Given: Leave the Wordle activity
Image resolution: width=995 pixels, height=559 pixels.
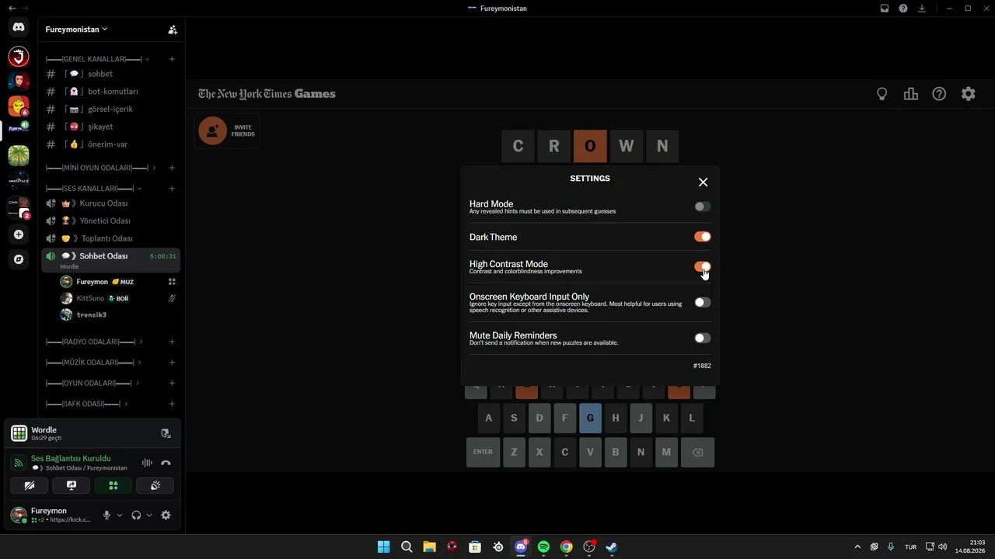Looking at the screenshot, I should click(x=166, y=433).
